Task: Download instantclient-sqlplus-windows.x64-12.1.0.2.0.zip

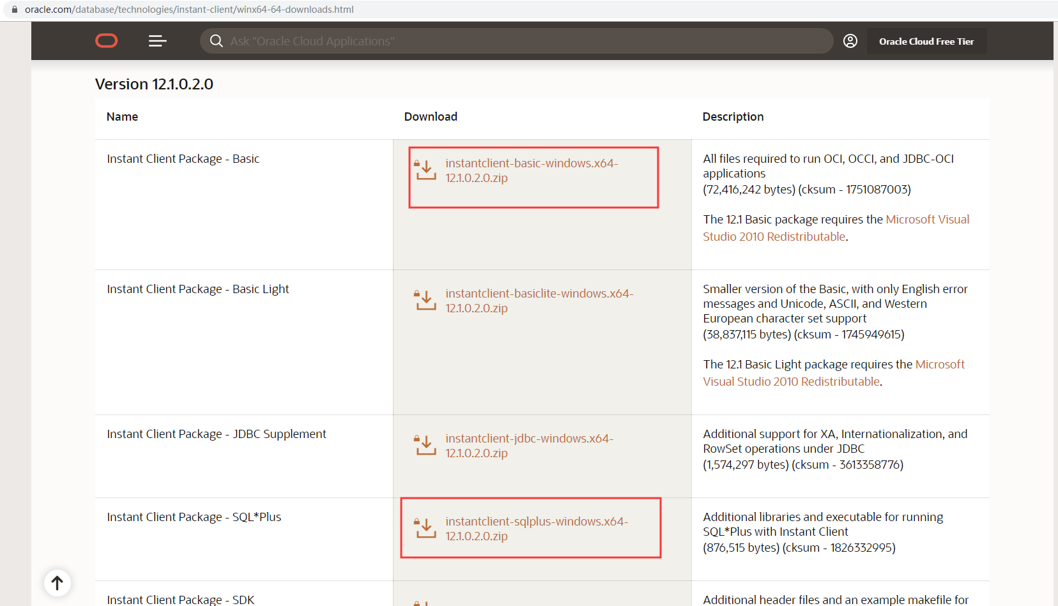Action: 537,529
